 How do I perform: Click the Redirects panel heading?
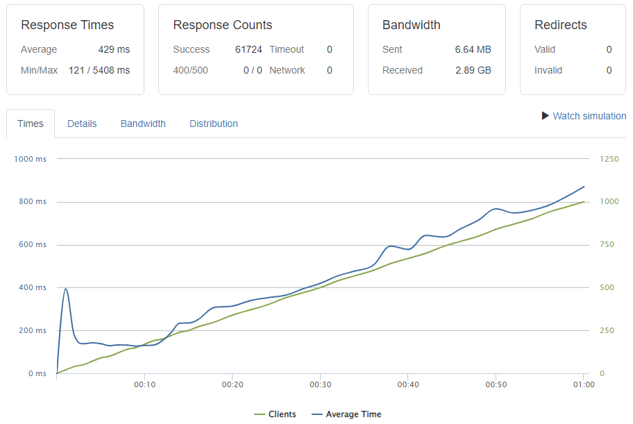pyautogui.click(x=561, y=25)
